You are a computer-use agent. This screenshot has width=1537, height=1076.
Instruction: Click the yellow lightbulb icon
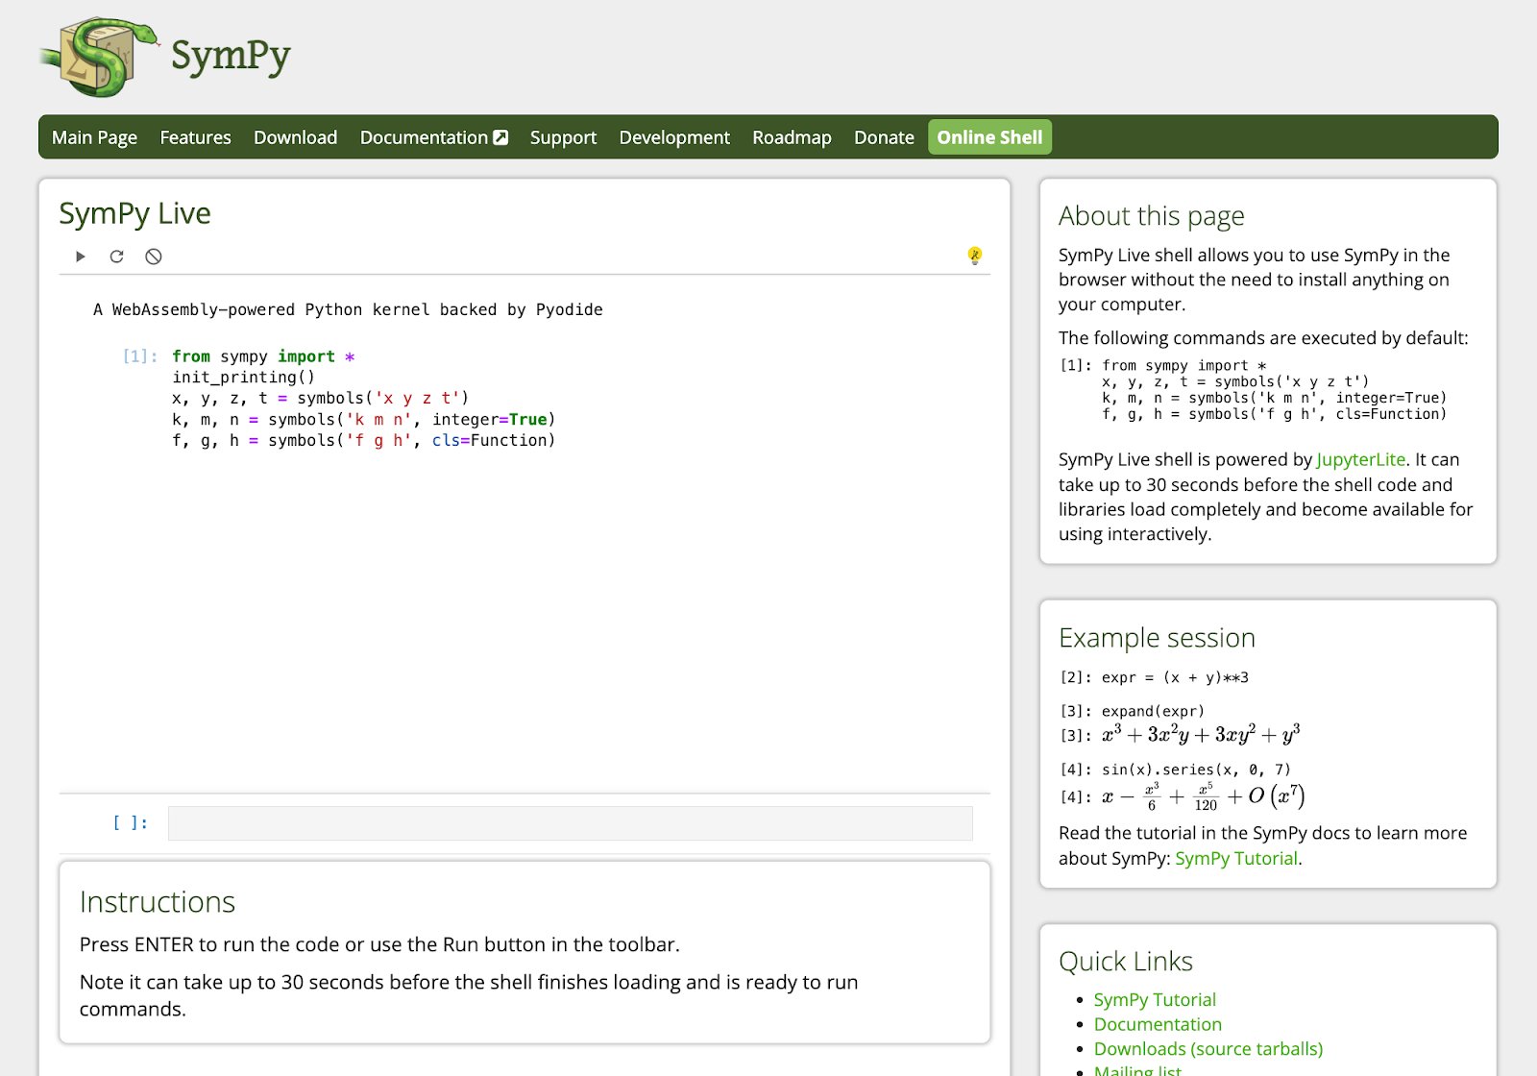974,256
